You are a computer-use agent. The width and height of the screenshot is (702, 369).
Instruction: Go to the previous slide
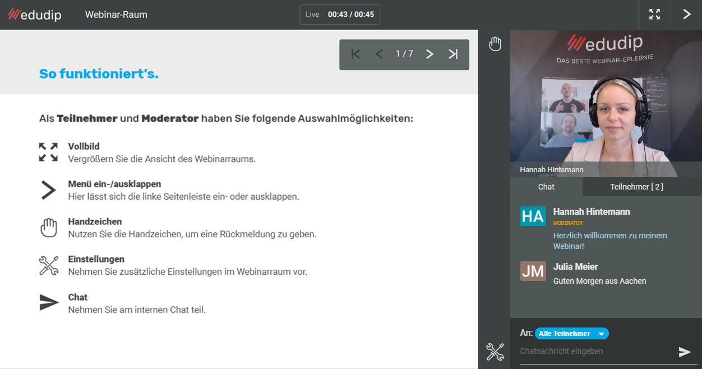[x=379, y=54]
